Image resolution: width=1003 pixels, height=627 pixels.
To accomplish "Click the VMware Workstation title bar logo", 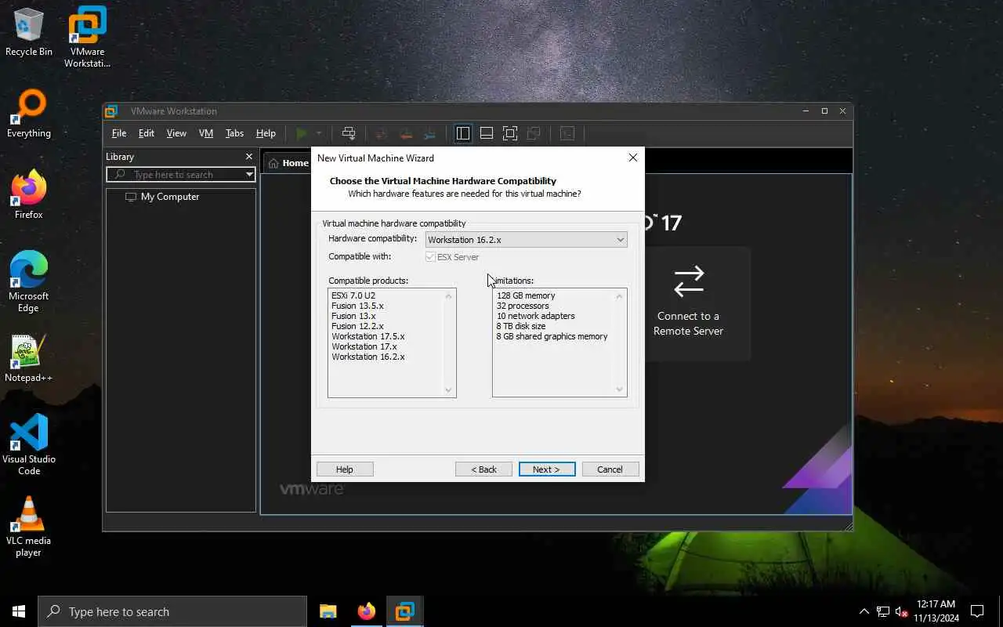I will [x=111, y=111].
